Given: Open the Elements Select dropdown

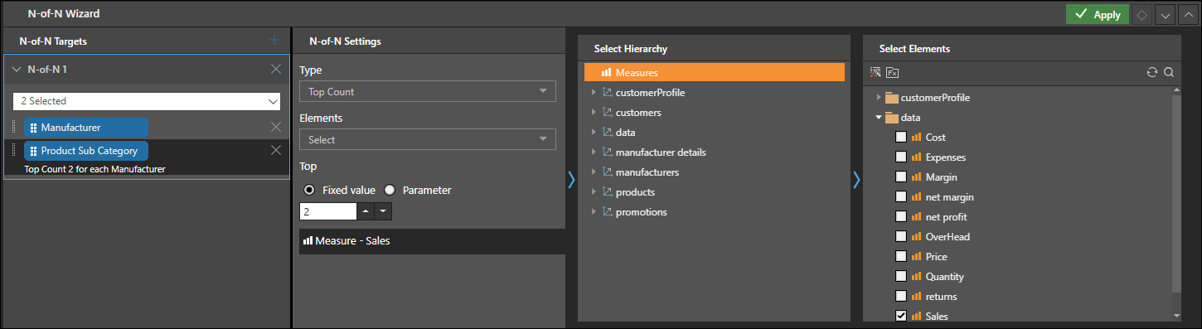Looking at the screenshot, I should coord(428,139).
